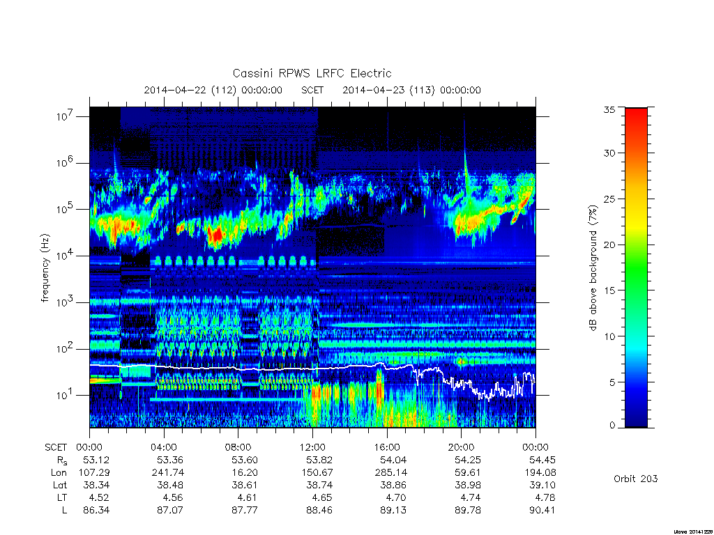
Task: Click the 04:00 time tick label
Action: [x=164, y=447]
